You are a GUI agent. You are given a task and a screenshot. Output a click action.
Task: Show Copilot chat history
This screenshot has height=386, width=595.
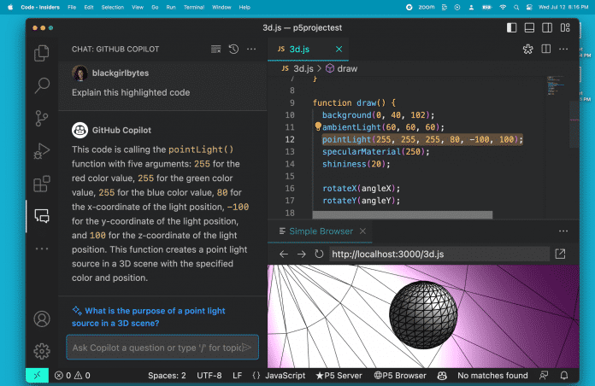point(233,50)
